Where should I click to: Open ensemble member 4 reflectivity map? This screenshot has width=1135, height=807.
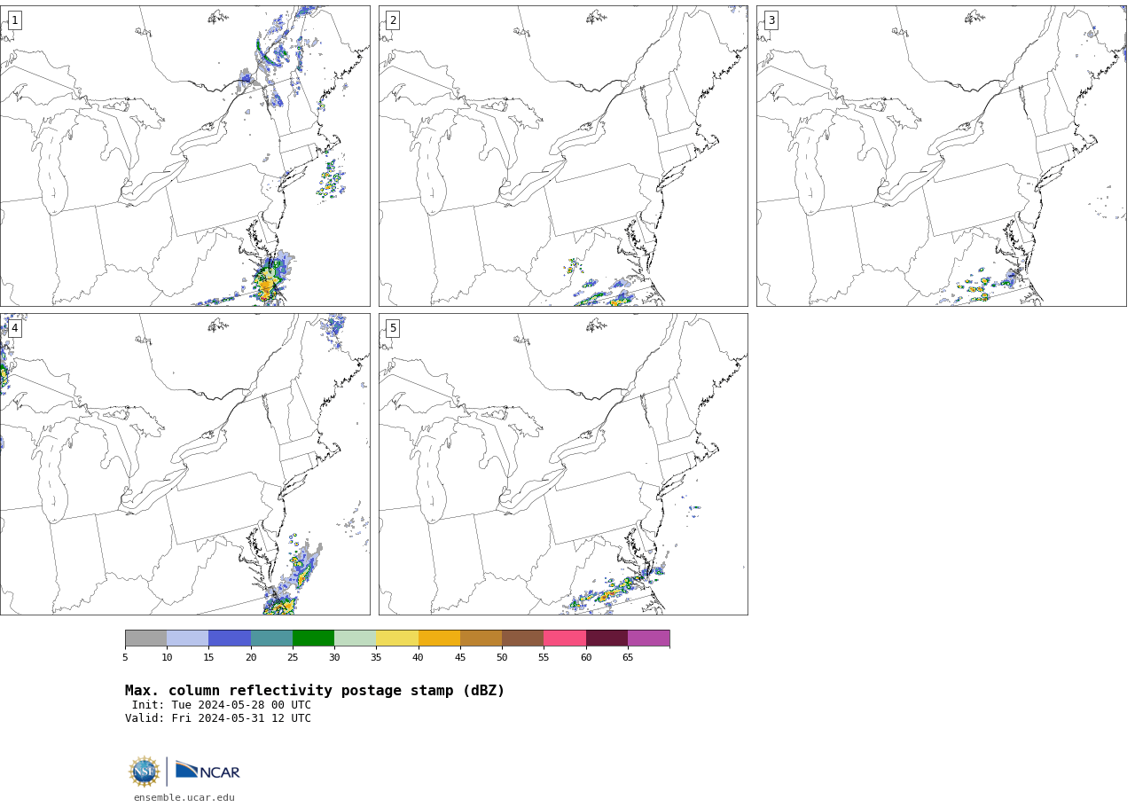pyautogui.click(x=184, y=464)
